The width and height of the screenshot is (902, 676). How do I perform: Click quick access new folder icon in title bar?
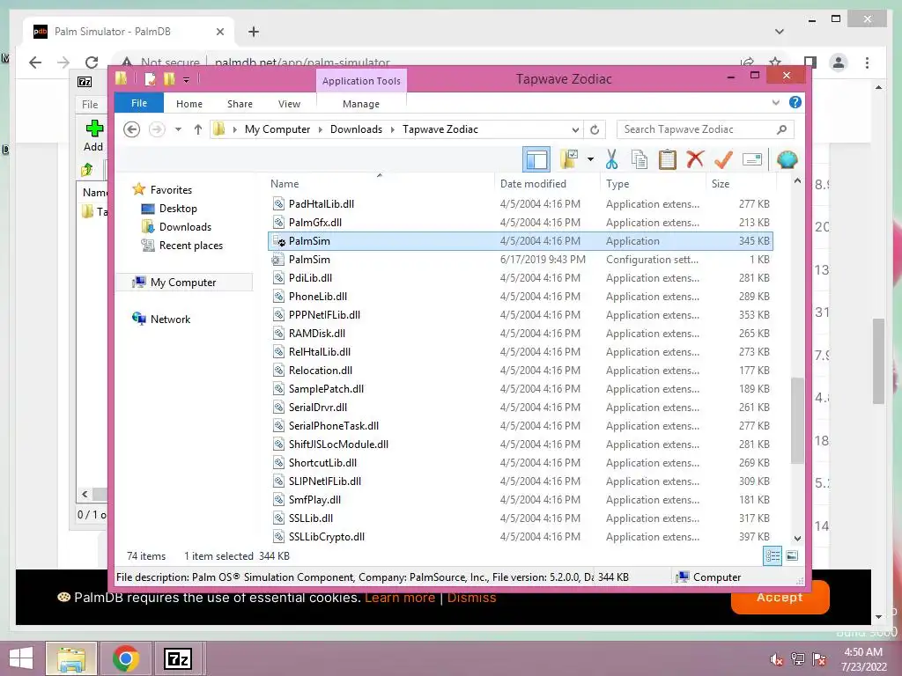tap(168, 78)
